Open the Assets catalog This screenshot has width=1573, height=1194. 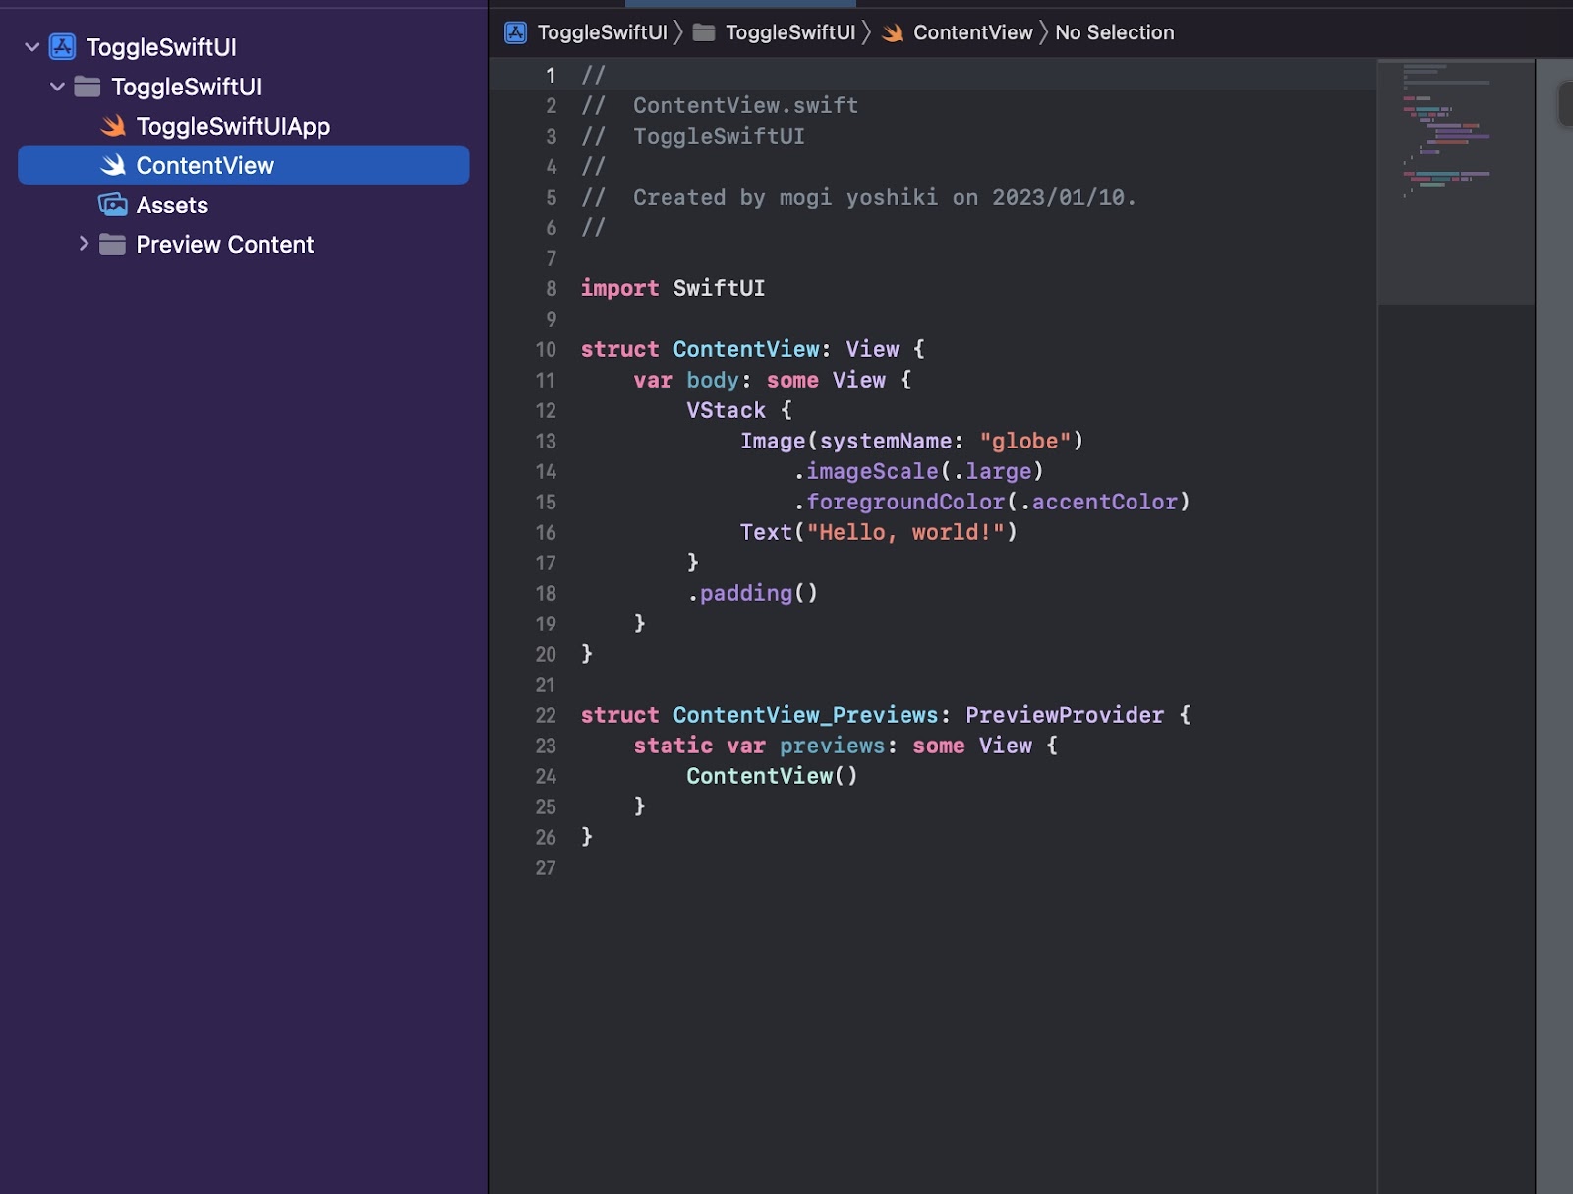coord(172,205)
